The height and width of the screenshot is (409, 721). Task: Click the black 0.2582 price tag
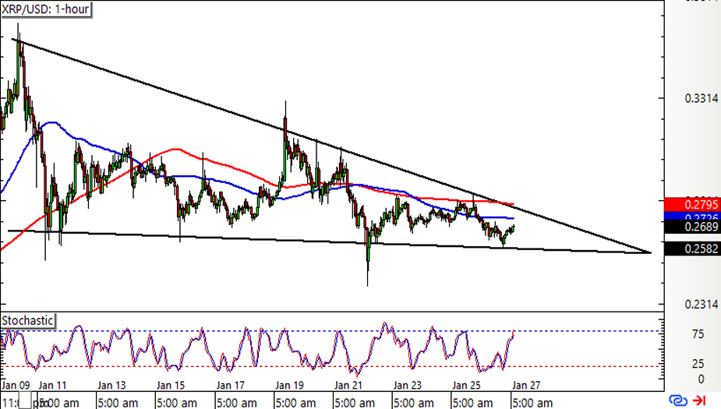click(692, 249)
